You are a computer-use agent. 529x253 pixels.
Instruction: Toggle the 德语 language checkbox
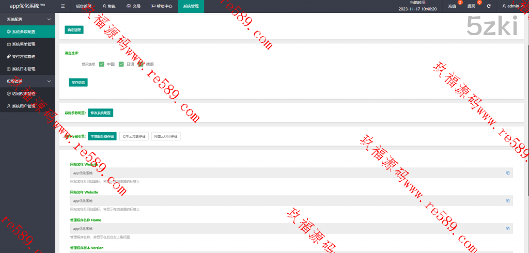coord(141,64)
